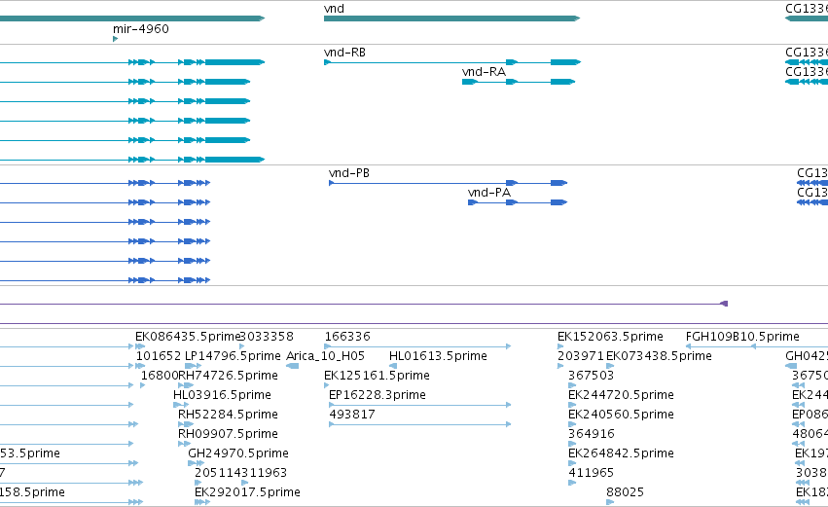The height and width of the screenshot is (507, 828).
Task: Select the 166336 feature label
Action: click(347, 337)
